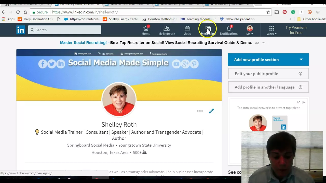The width and height of the screenshot is (326, 183).
Task: Open help icon beside Edit your public profile
Action: [300, 74]
